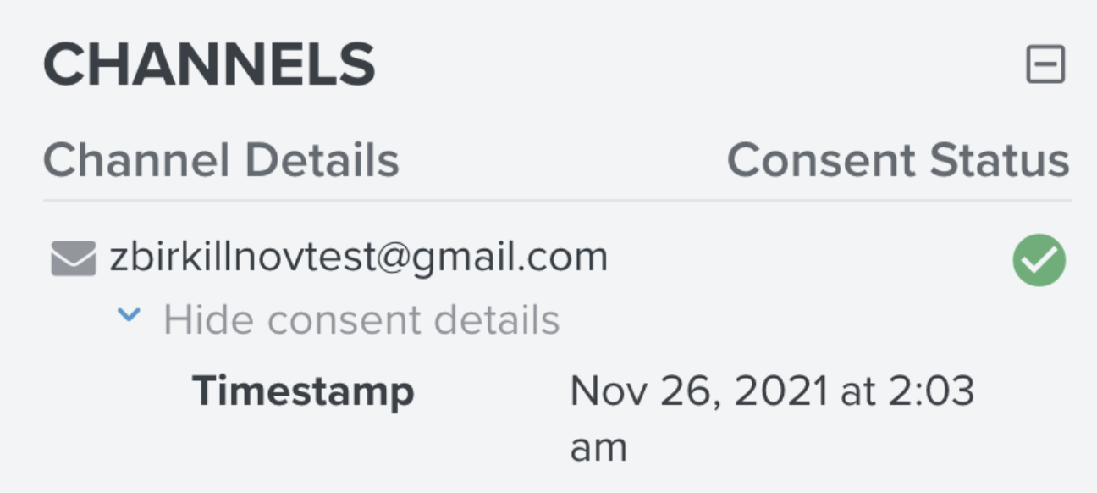Collapse the Channels panel with minus icon
This screenshot has width=1097, height=493.
point(1045,65)
